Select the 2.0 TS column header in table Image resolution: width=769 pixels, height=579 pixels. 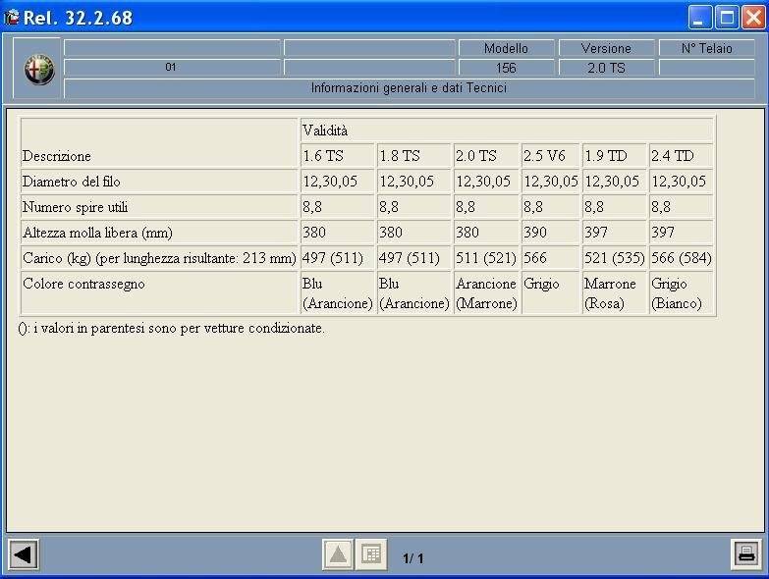[x=486, y=156]
